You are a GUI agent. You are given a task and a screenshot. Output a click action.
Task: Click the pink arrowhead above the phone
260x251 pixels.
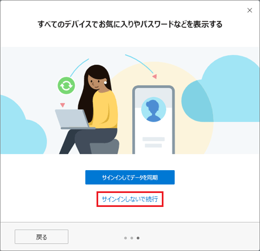(x=155, y=76)
